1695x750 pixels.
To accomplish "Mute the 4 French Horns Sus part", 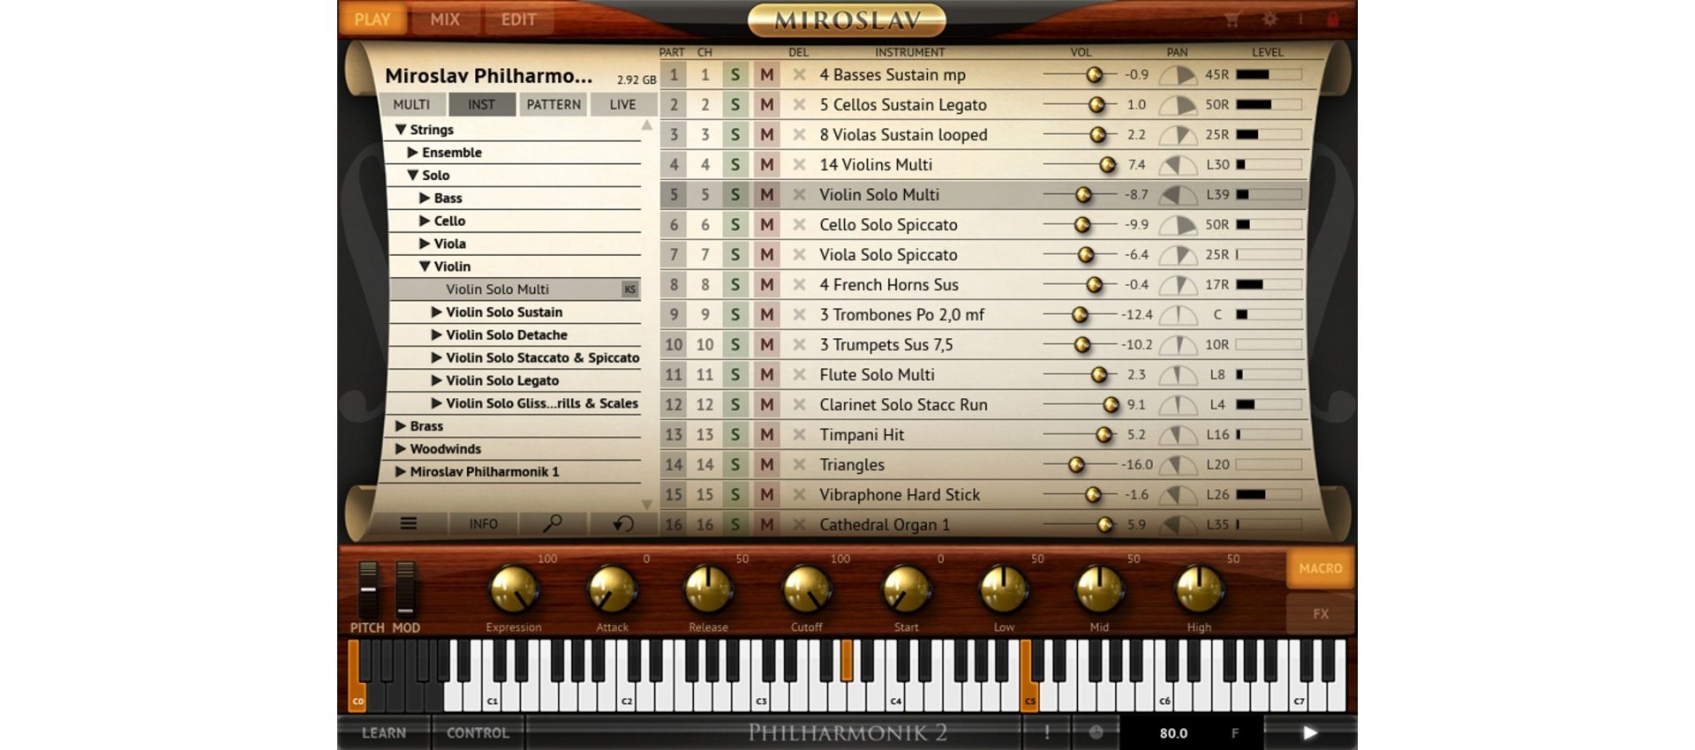I will click(x=766, y=285).
